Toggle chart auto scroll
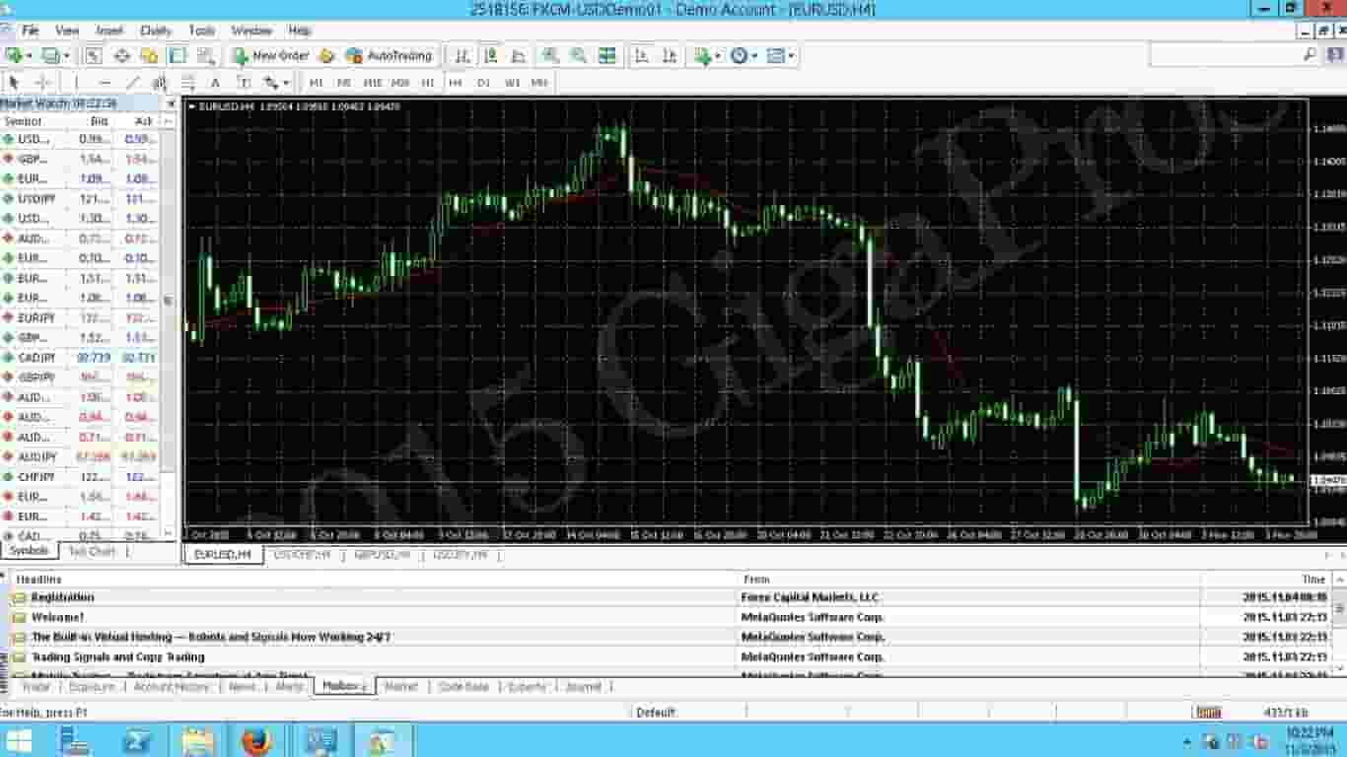The image size is (1347, 757). click(641, 56)
